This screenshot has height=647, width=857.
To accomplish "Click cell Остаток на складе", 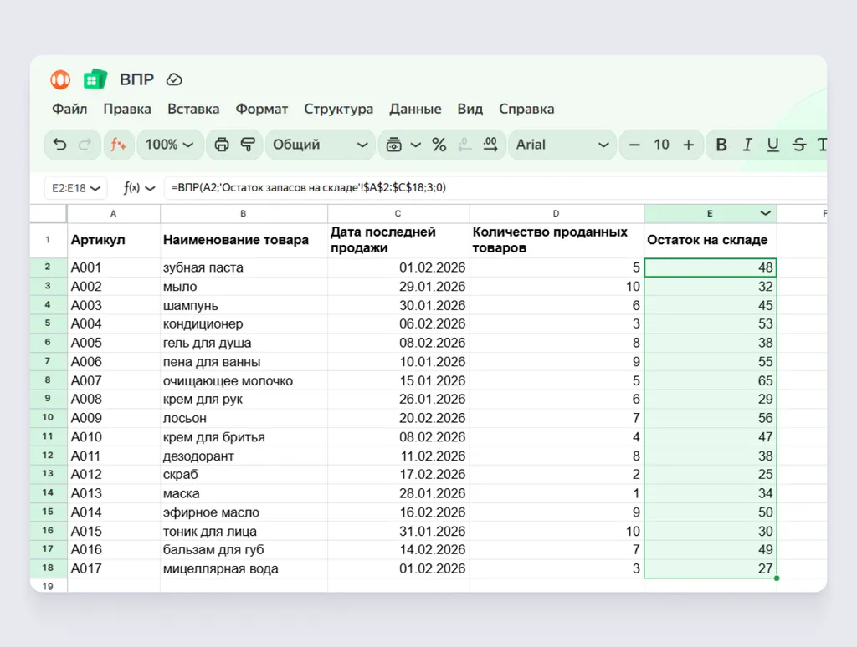I will 710,240.
